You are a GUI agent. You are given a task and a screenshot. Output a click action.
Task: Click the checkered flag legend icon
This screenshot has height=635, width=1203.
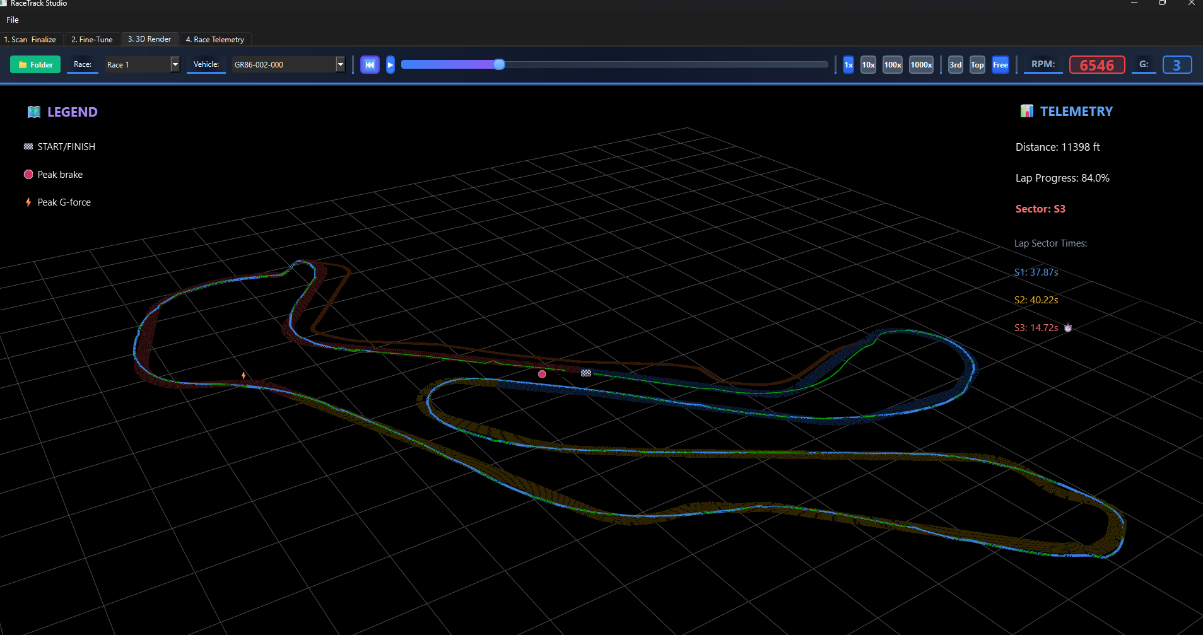point(28,146)
